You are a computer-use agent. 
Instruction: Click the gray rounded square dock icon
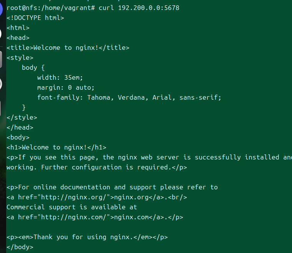(x=1, y=59)
